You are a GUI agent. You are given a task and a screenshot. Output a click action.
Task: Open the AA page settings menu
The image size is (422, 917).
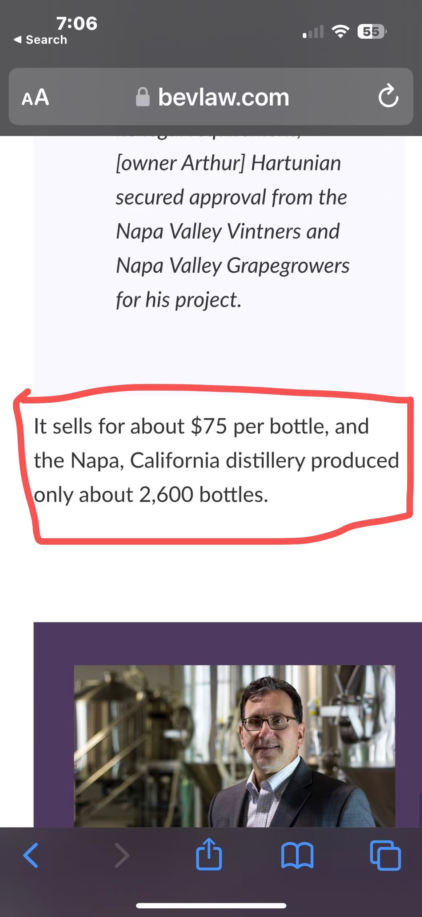pyautogui.click(x=35, y=97)
